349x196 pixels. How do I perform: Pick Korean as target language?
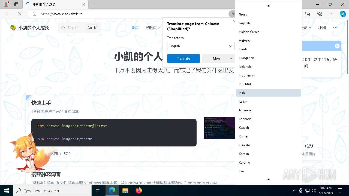pos(269,154)
